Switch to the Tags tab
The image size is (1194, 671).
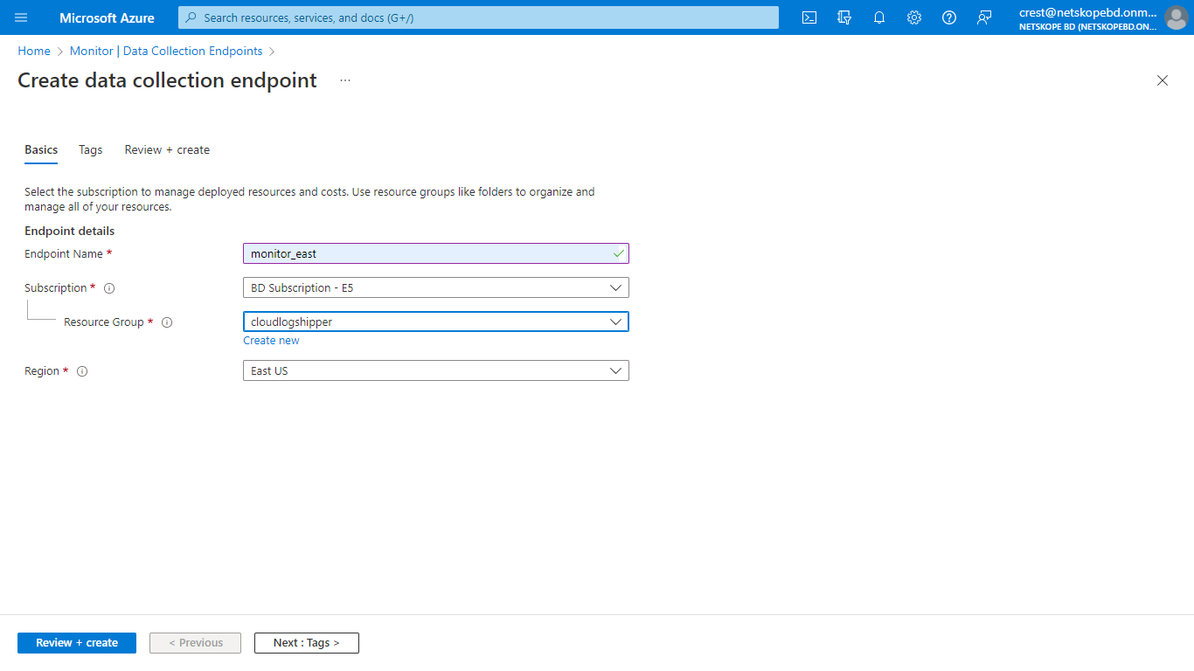(x=90, y=149)
